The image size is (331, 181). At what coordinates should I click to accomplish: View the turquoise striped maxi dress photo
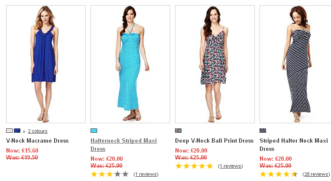coord(130,64)
